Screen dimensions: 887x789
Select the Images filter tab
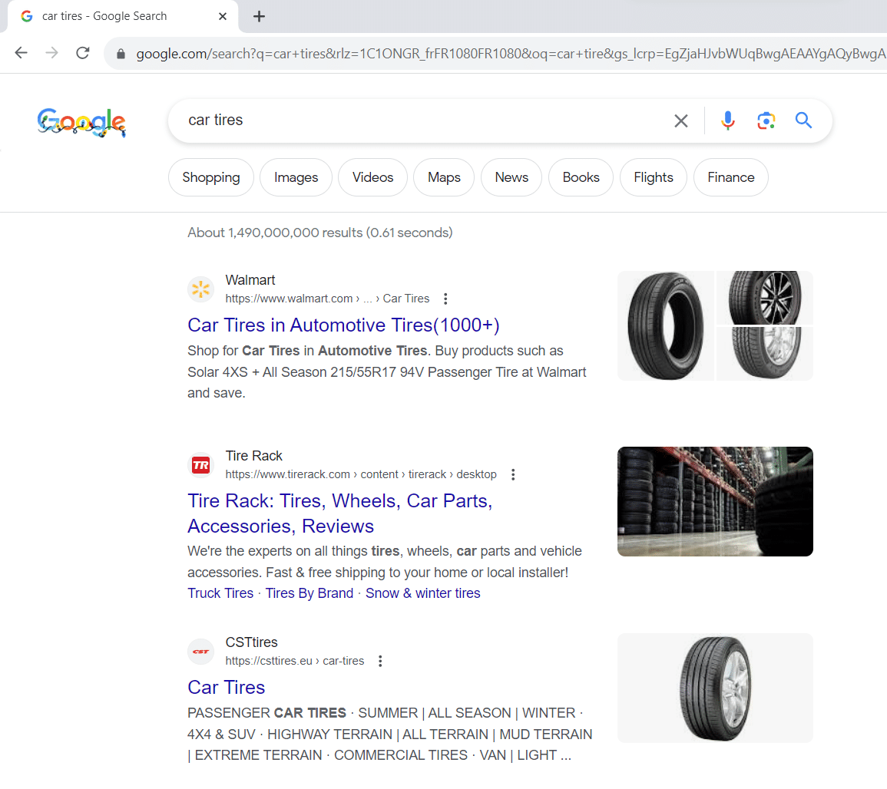click(296, 177)
